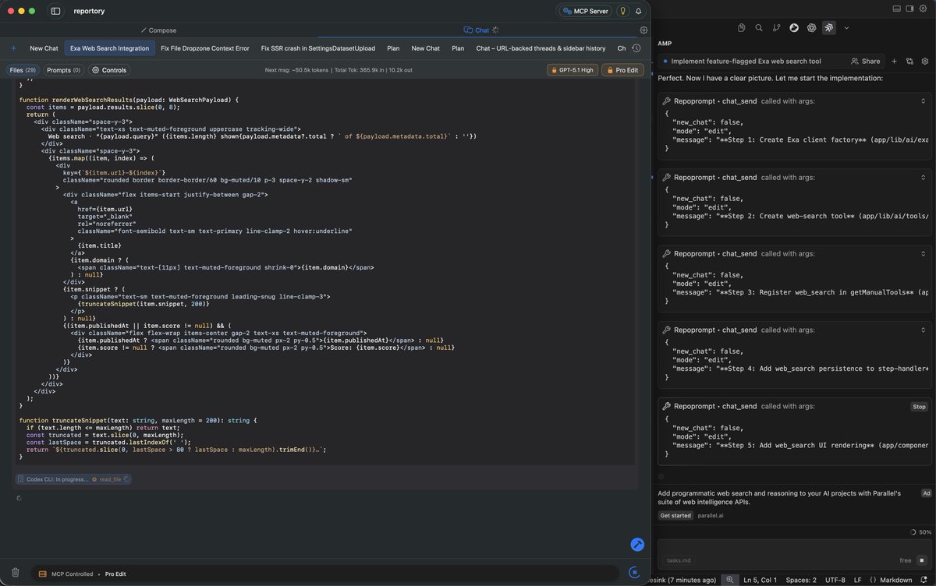This screenshot has height=586, width=936.
Task: Open the settings gear beside Chat tab
Action: click(643, 30)
